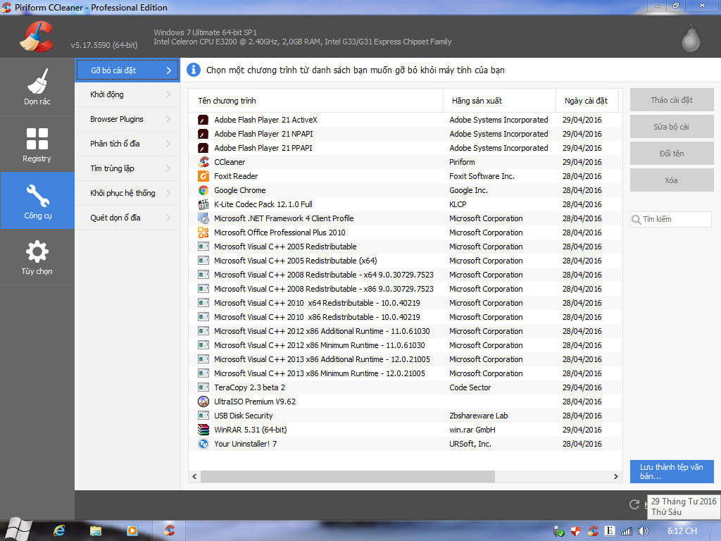Click the volume speaker tray icon
The width and height of the screenshot is (721, 541).
pyautogui.click(x=644, y=531)
